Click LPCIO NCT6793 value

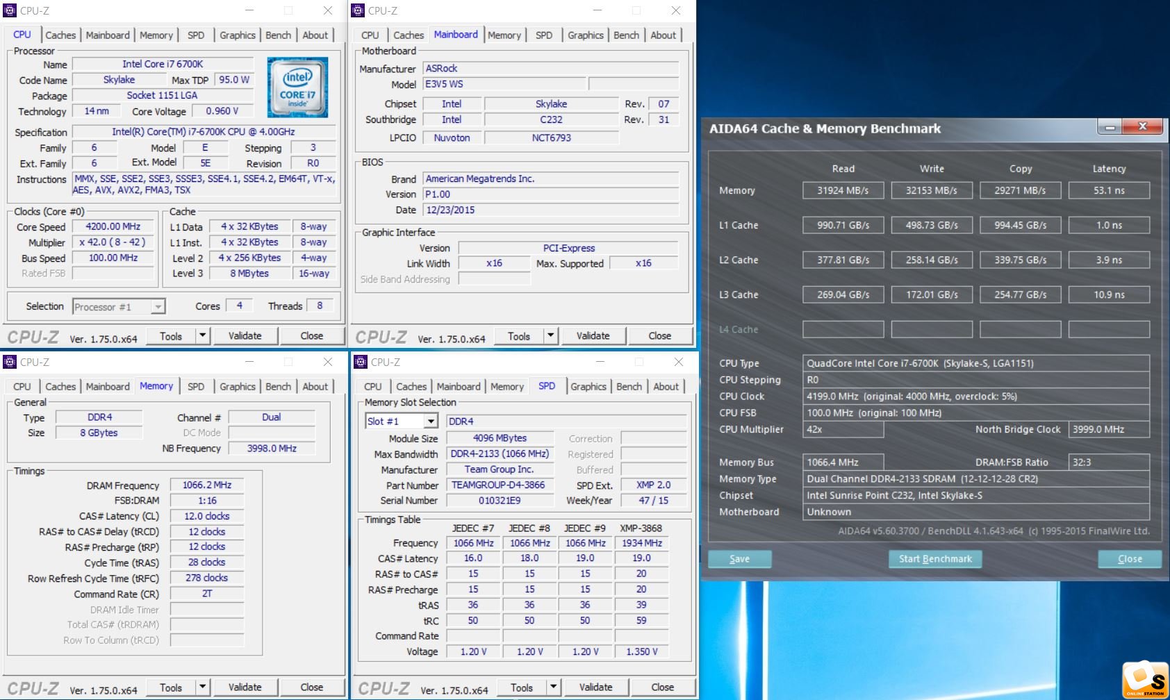(x=551, y=137)
